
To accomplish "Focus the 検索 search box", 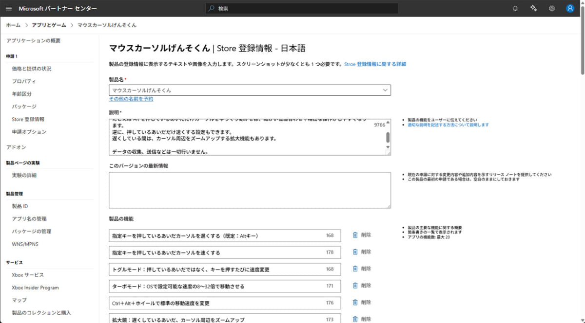I will tap(301, 8).
